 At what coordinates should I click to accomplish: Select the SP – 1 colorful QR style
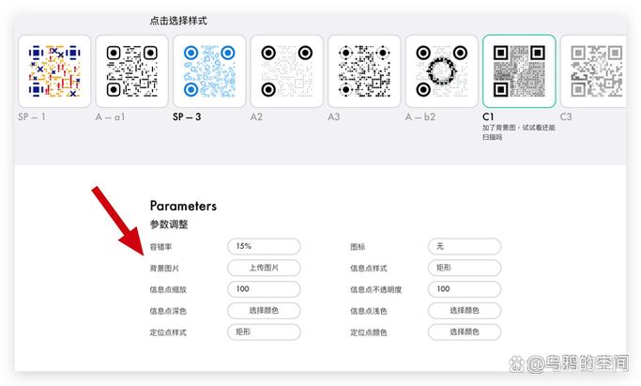(x=54, y=71)
